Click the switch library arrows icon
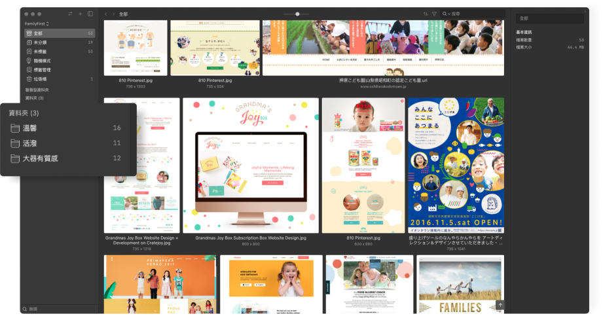 pos(70,14)
